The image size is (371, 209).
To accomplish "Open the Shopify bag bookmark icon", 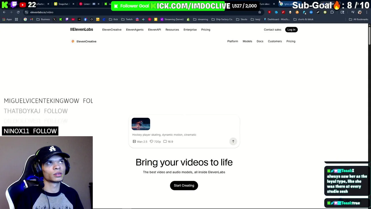I will (x=188, y=19).
